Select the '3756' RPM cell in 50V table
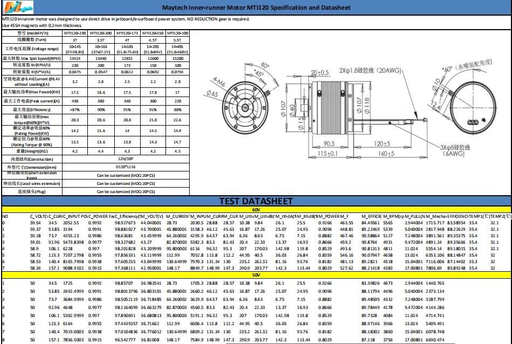Screen dimensions: 512x344 pyautogui.click(x=388, y=340)
